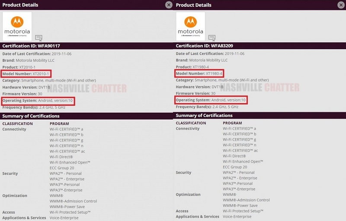Click Wi-Fi Protected Setup in left panel

pos(70,212)
